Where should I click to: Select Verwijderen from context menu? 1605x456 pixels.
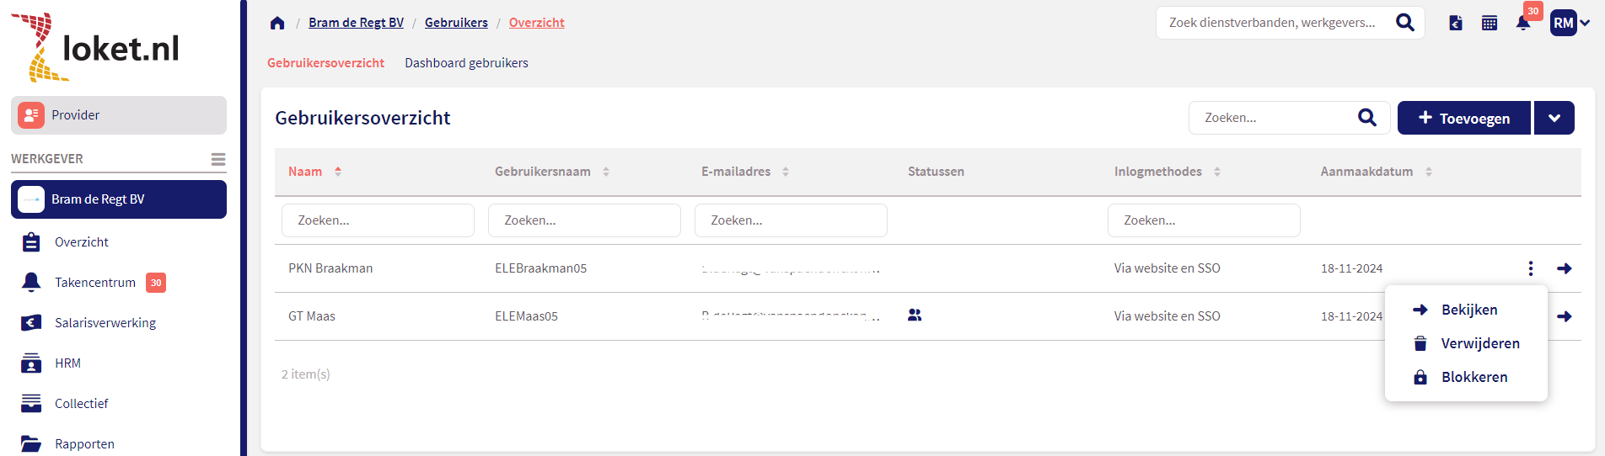(x=1479, y=343)
